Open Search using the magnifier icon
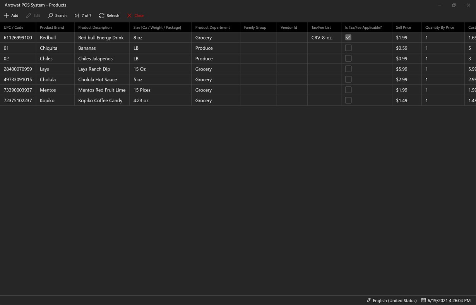Screen dimensions: 476x305 [x=50, y=16]
